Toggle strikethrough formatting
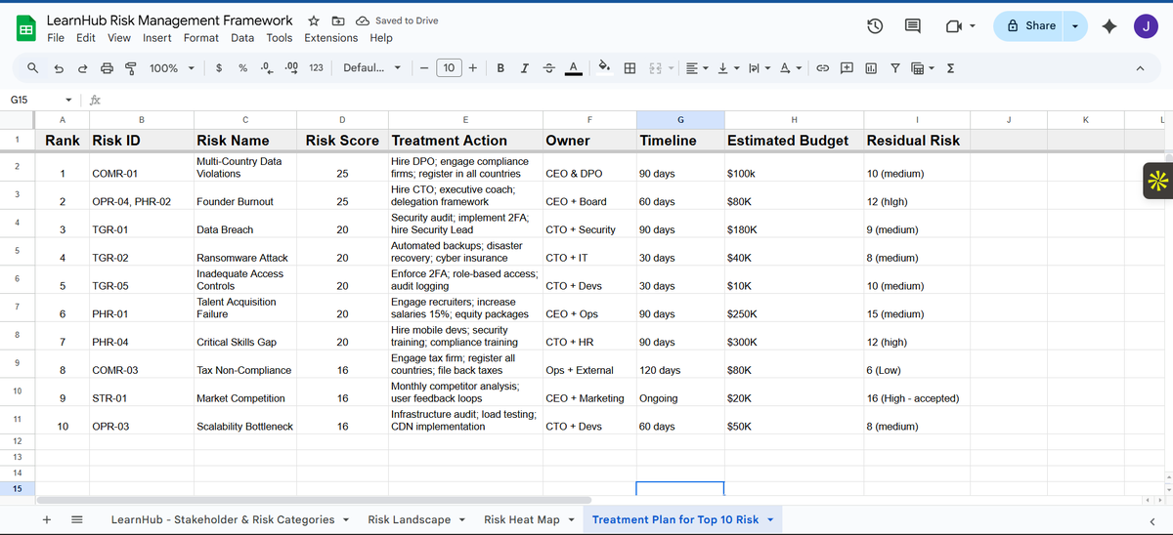 pyautogui.click(x=548, y=68)
